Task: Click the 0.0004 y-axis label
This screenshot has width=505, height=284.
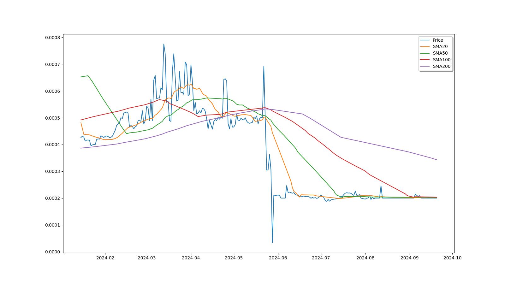Action: (52, 145)
